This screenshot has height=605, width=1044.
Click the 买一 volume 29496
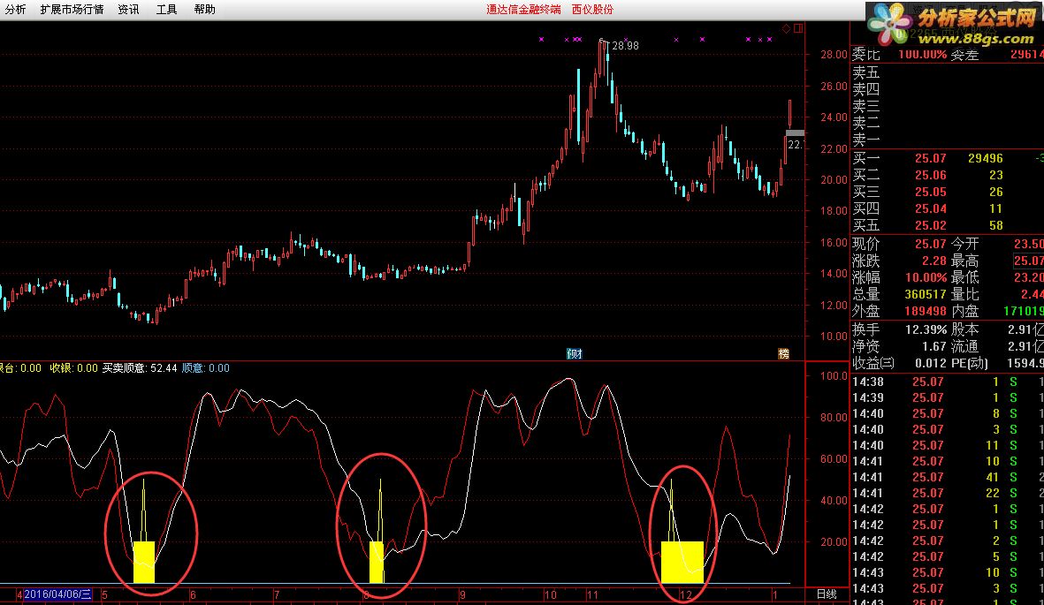pyautogui.click(x=986, y=158)
